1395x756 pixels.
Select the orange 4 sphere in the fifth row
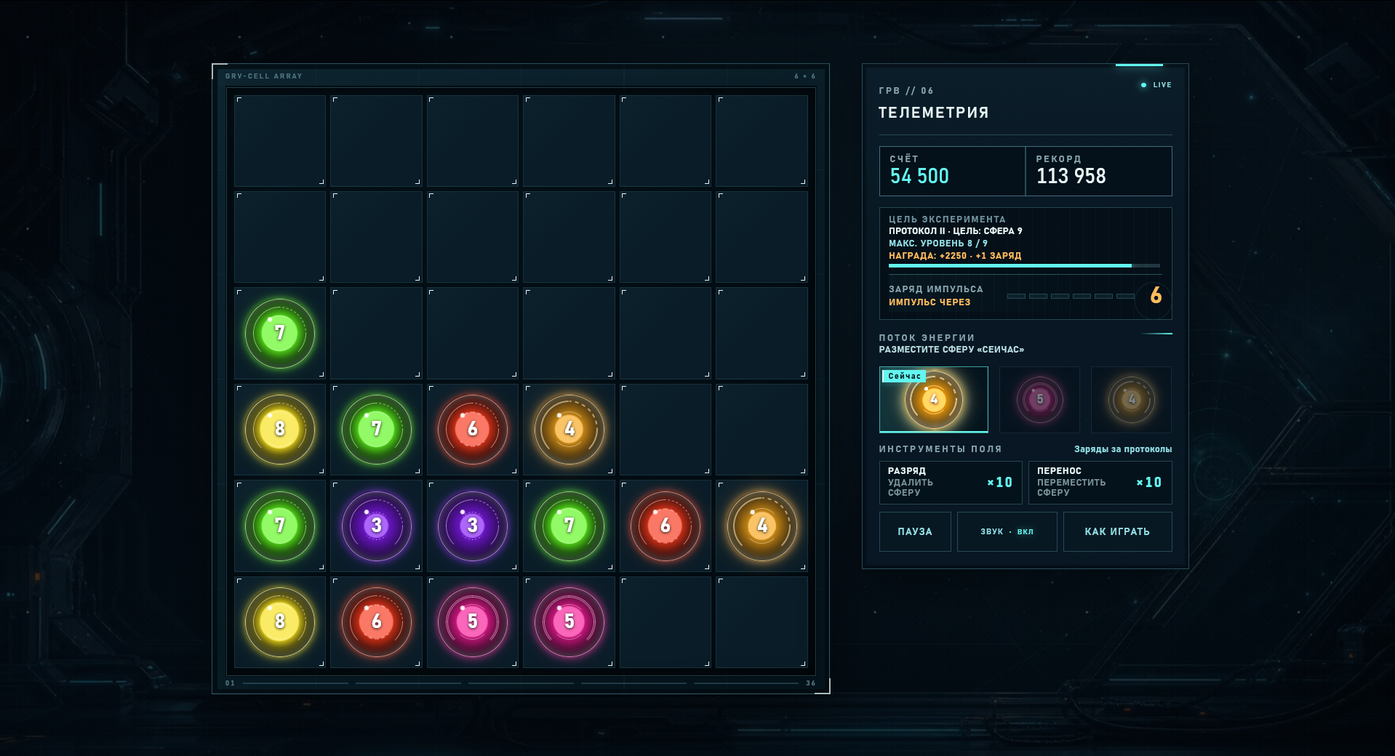[x=762, y=526]
